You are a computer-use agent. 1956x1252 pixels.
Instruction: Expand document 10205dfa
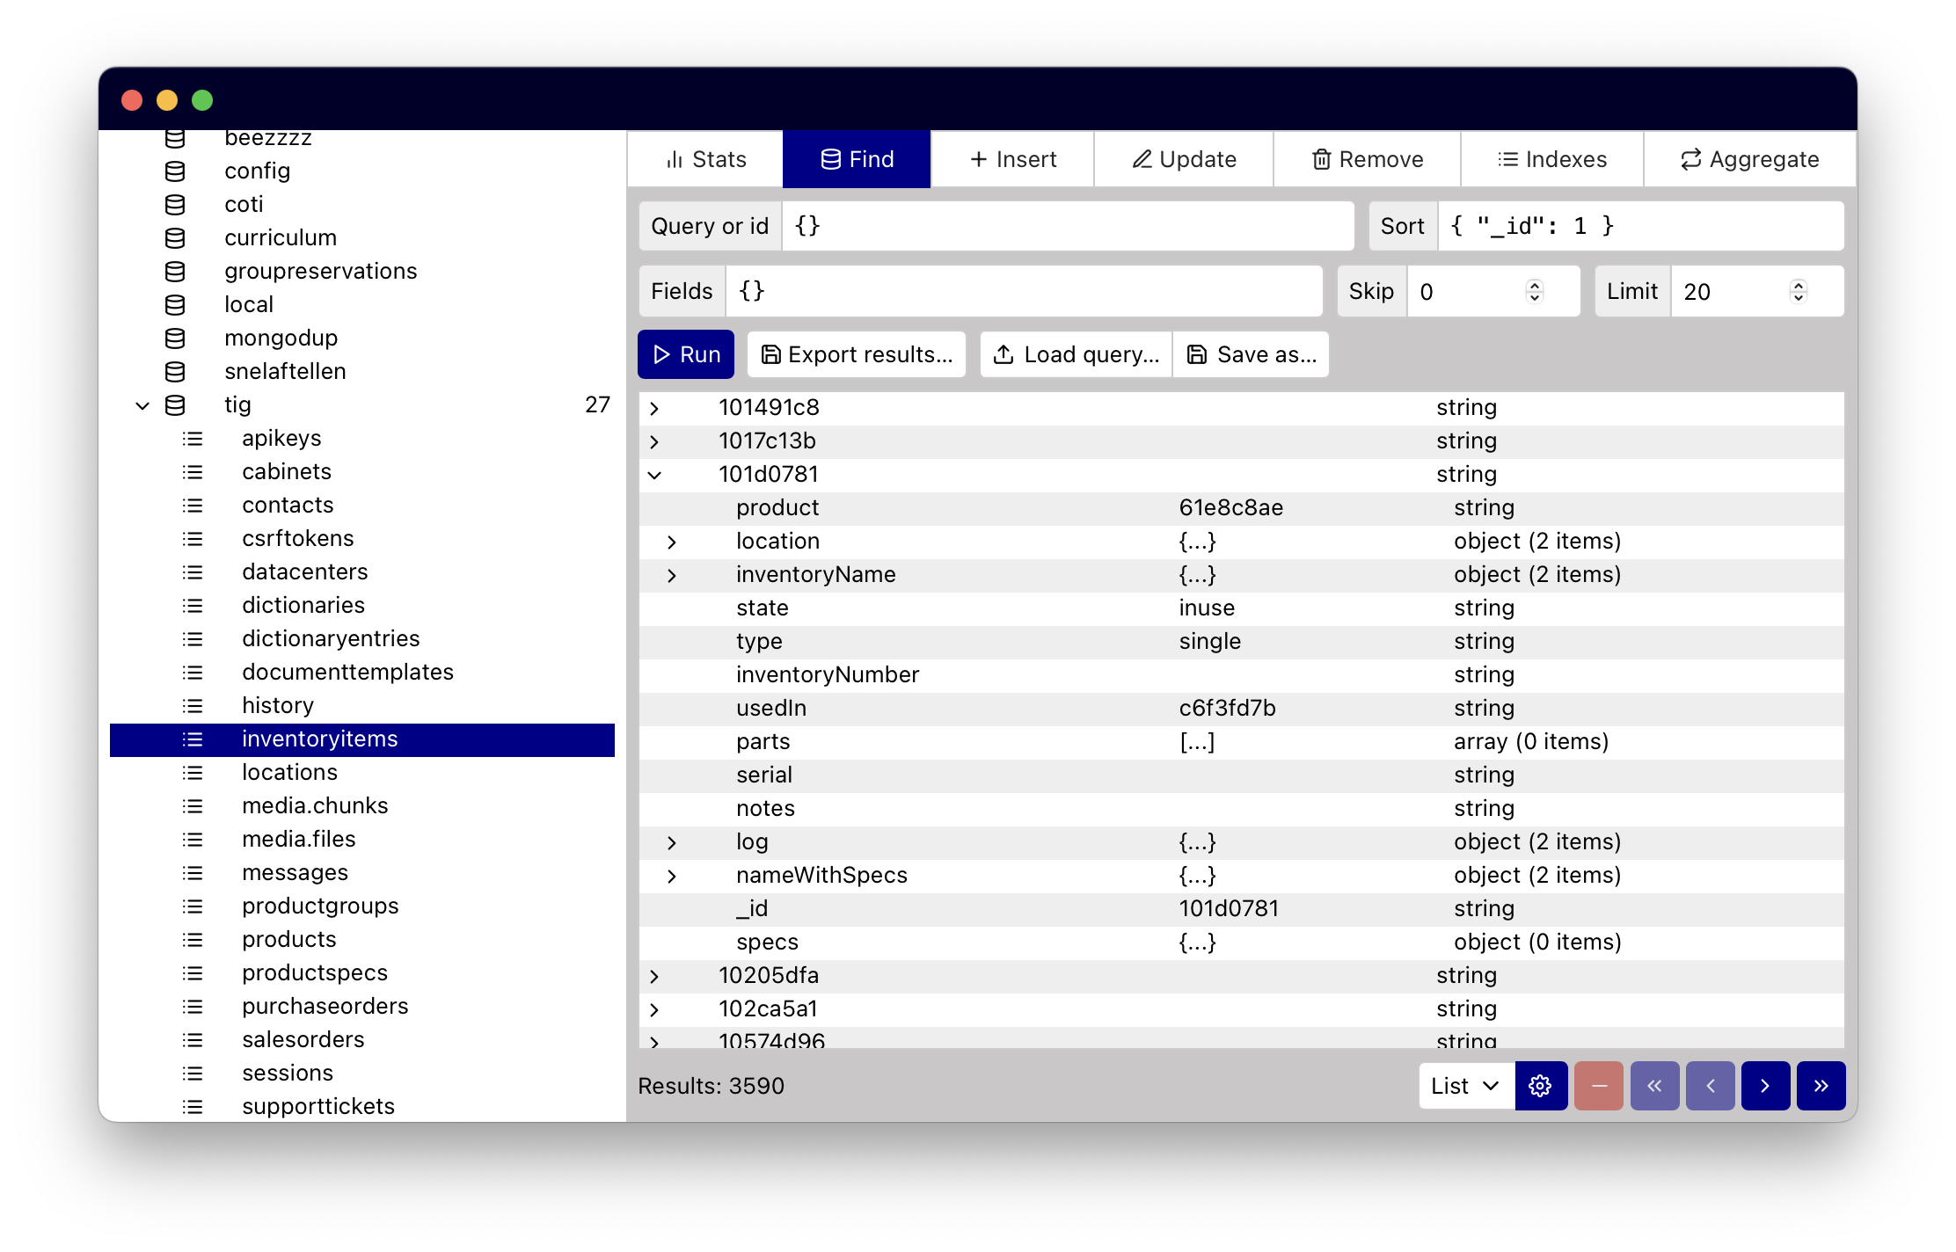[654, 976]
